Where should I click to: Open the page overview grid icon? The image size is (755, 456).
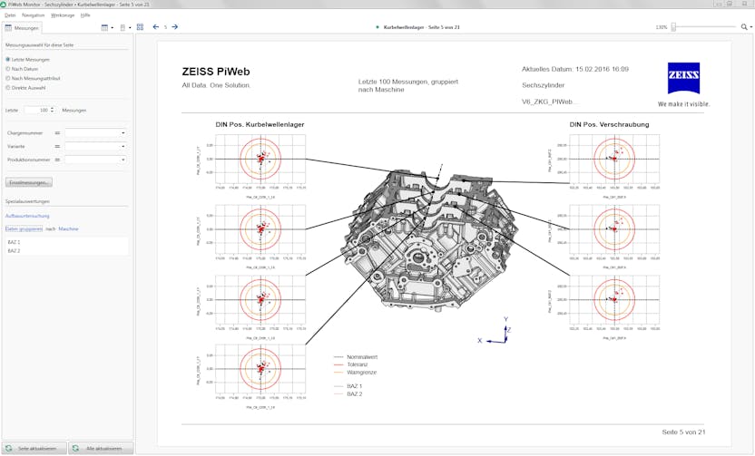(140, 27)
